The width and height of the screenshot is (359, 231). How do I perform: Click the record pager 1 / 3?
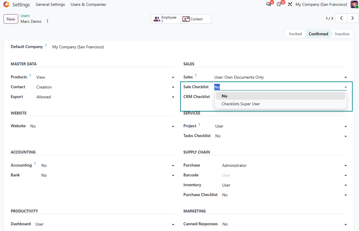[x=329, y=18]
